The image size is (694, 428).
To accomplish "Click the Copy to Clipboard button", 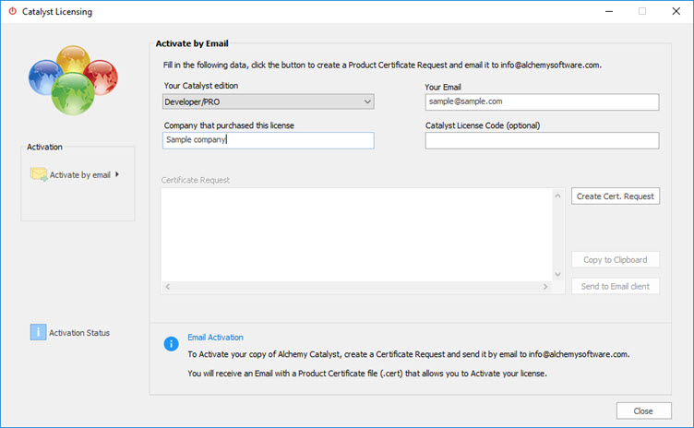I will pos(615,260).
